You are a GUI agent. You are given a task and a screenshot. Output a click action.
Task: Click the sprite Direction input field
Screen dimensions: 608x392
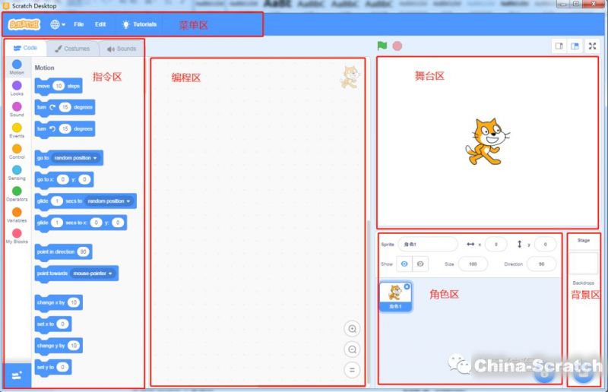click(x=541, y=264)
